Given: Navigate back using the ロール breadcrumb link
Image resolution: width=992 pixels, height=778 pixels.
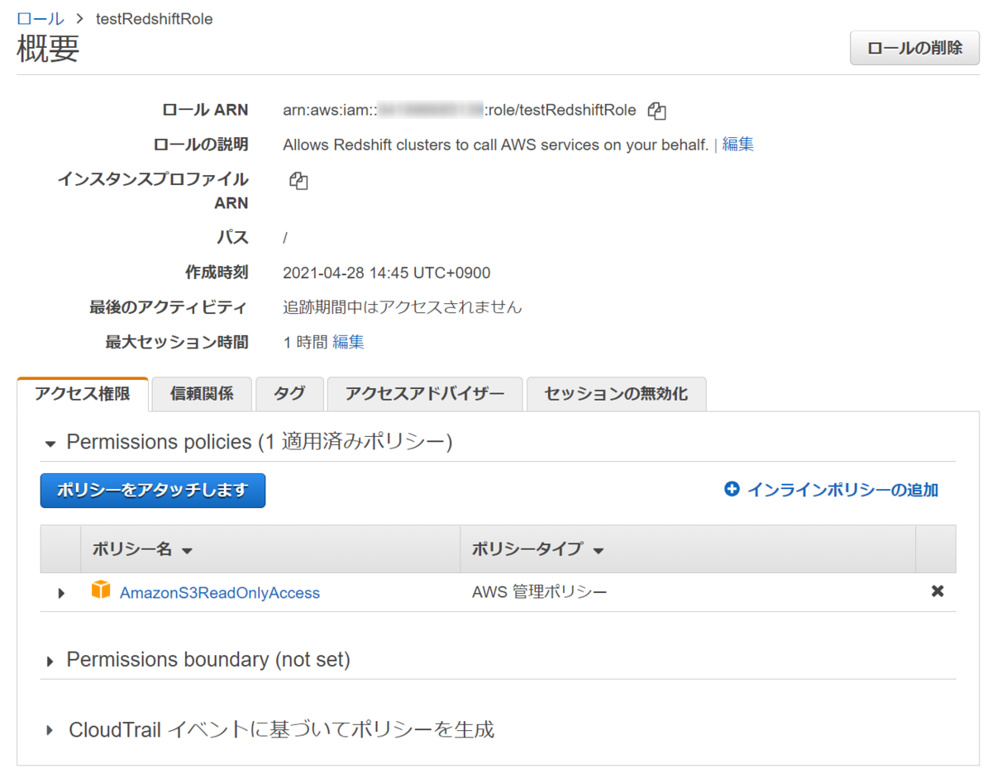Looking at the screenshot, I should click(x=40, y=18).
